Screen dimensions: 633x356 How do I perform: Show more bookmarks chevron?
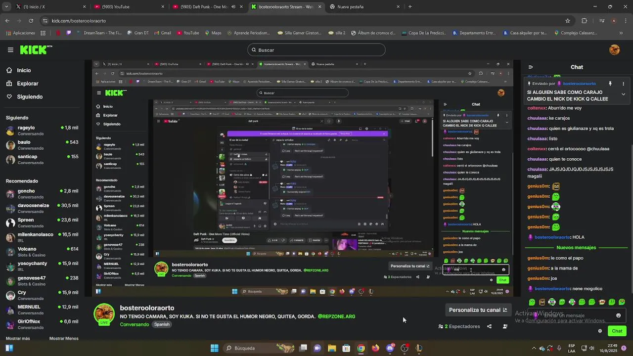tap(621, 33)
